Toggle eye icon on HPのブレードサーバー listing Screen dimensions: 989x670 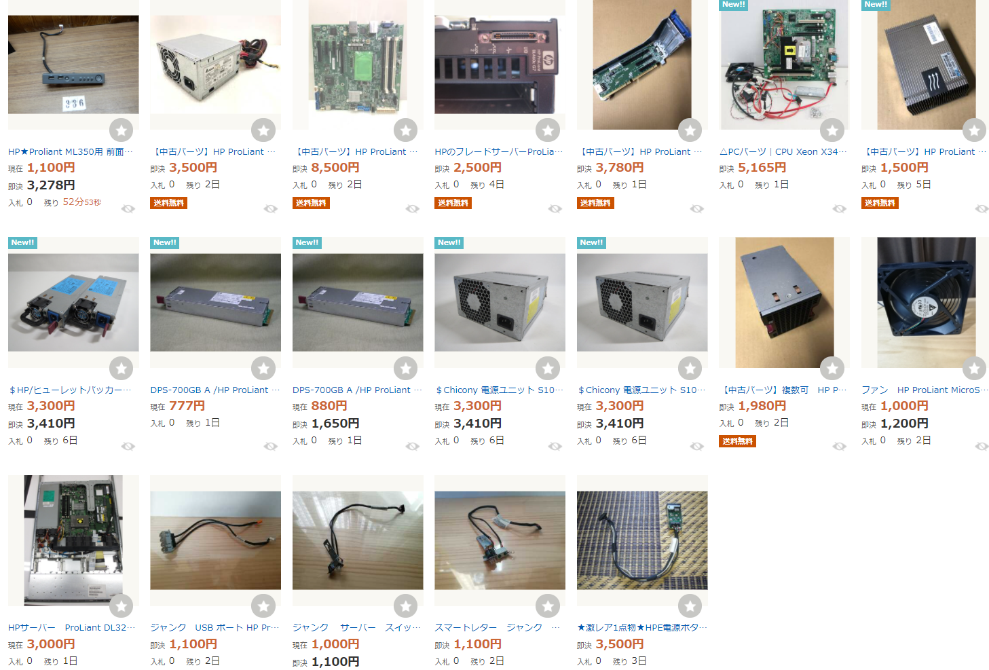[555, 208]
